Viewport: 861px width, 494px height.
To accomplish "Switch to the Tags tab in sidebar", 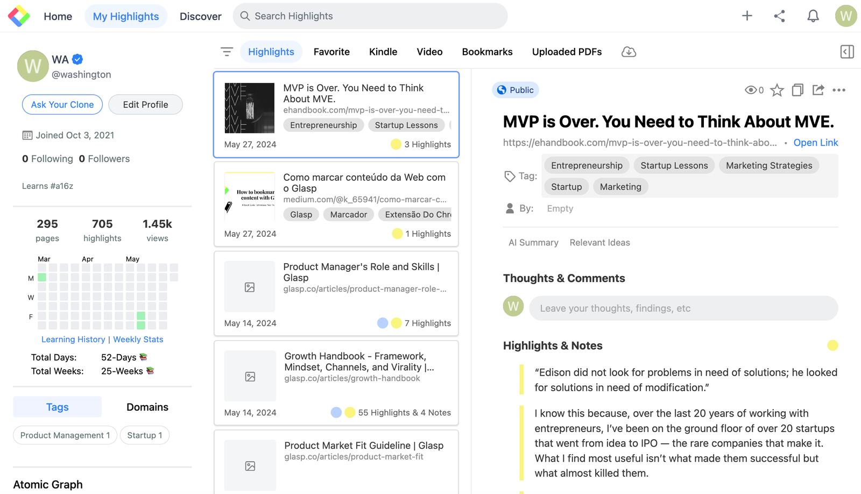I will 58,407.
